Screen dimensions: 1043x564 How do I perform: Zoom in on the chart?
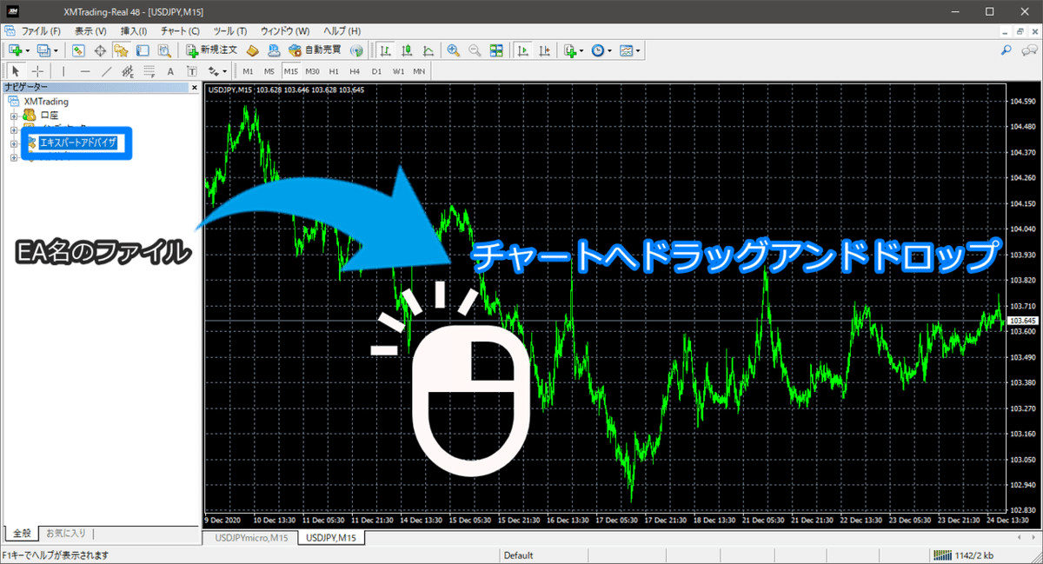click(x=453, y=50)
